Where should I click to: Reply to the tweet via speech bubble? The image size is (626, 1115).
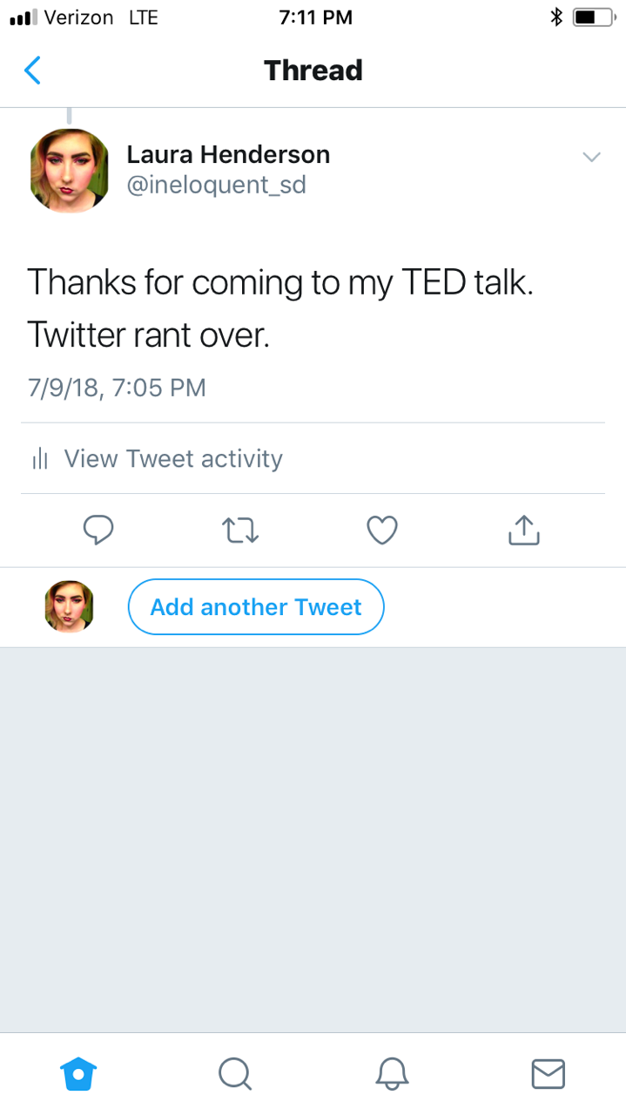pos(98,530)
